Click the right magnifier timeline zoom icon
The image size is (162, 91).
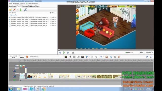click(151, 57)
